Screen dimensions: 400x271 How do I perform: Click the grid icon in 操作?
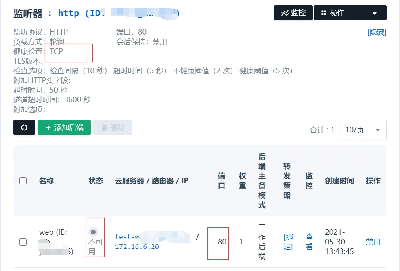pos(323,13)
